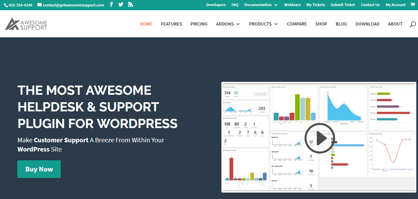Navigate to Pricing
The width and height of the screenshot is (418, 199).
coord(199,24)
